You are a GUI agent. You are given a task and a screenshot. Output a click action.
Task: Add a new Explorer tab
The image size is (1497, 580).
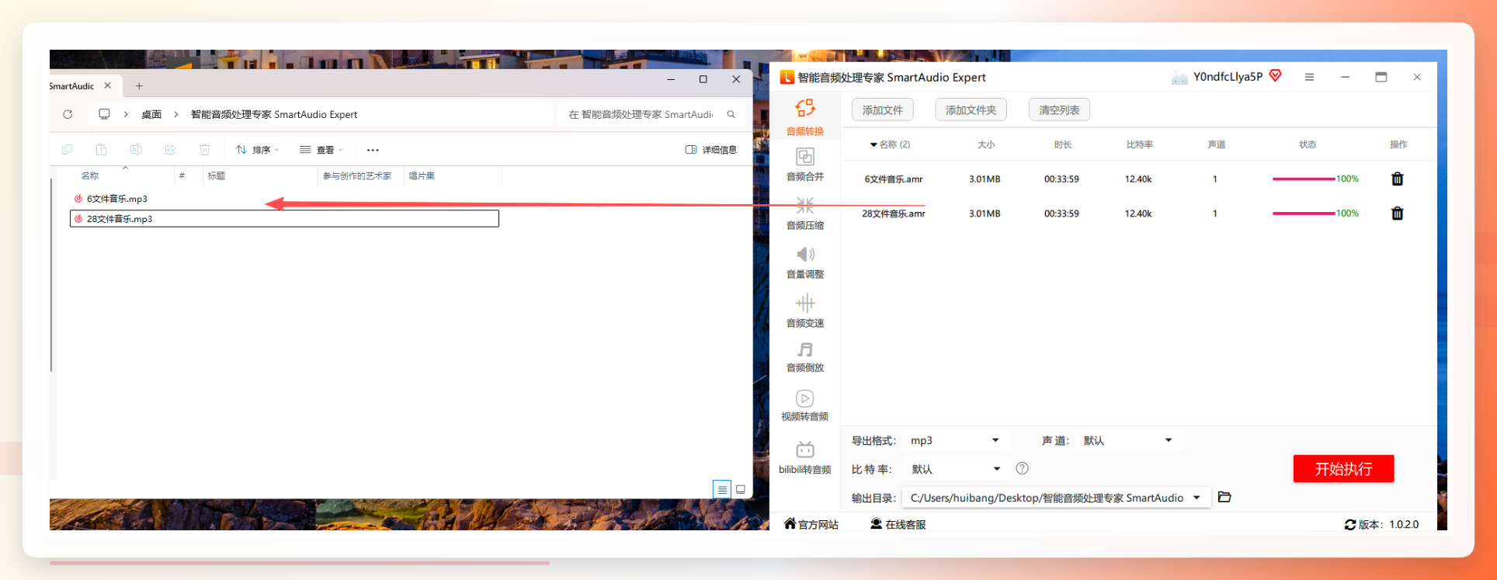click(x=139, y=86)
